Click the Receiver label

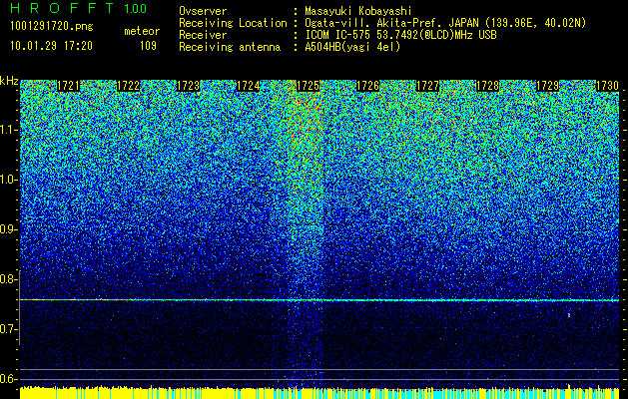(x=203, y=35)
